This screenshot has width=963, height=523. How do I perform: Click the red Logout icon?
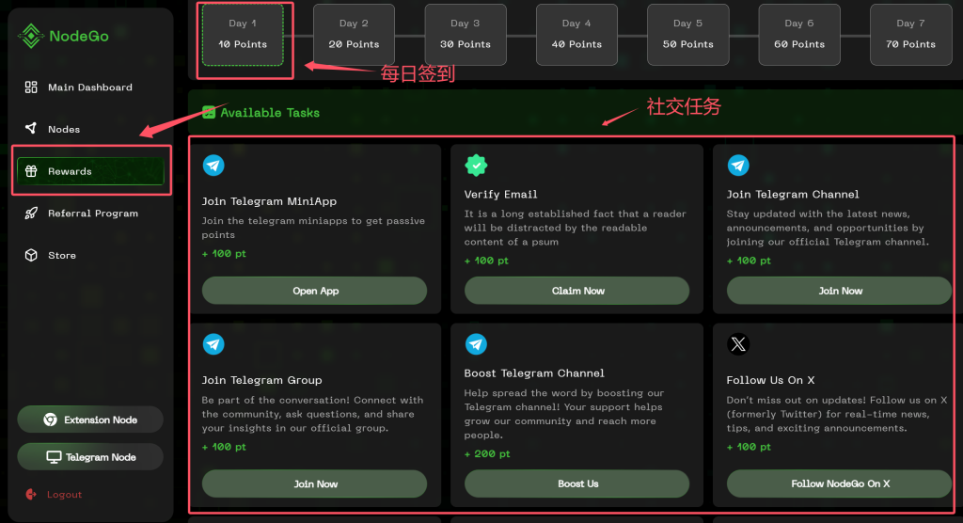pyautogui.click(x=31, y=494)
